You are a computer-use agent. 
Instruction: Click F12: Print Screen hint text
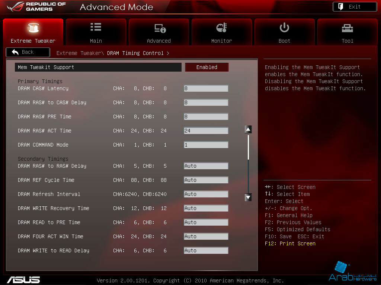click(x=290, y=243)
